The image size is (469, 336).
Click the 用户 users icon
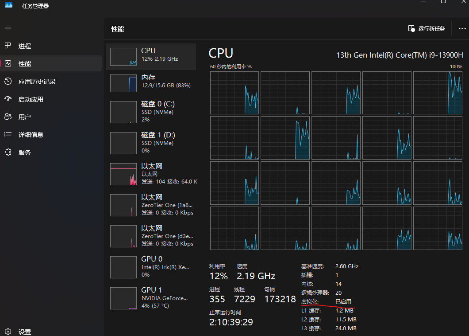[8, 117]
